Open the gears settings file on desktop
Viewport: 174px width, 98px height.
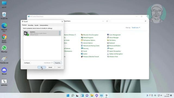4,82
